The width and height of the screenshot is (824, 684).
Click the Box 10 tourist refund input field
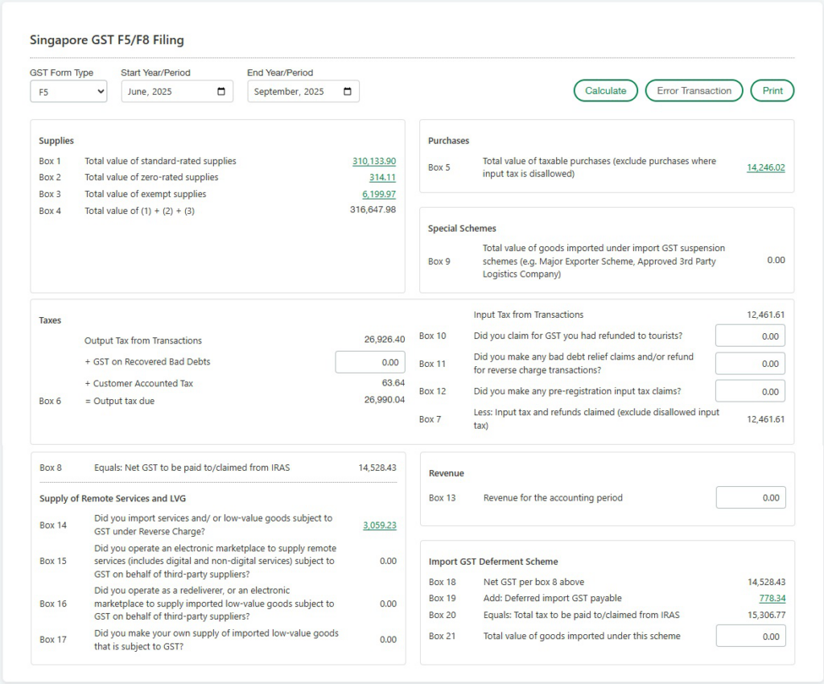(749, 336)
